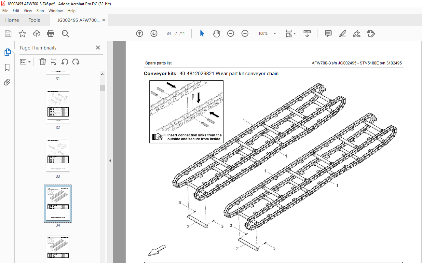Open the thumbnails Options dropdown menu
Viewport: 422px width, 263px height.
(25, 62)
